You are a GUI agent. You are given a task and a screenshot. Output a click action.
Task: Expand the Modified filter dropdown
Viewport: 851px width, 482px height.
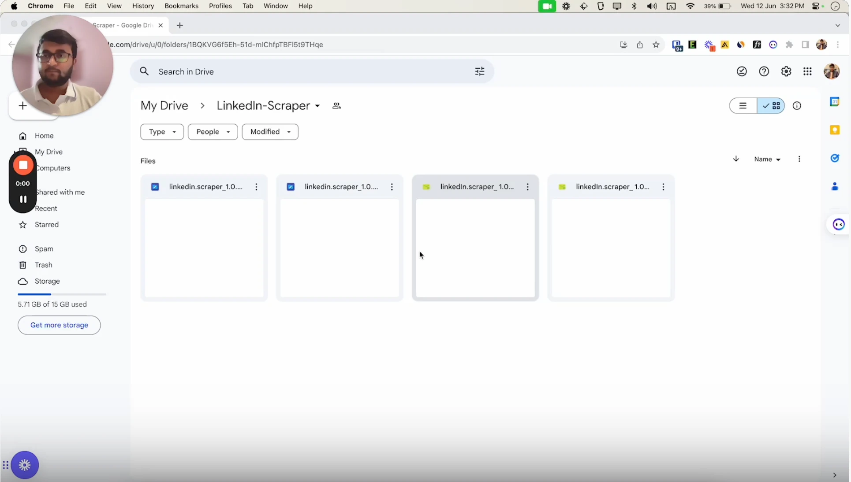(x=270, y=132)
